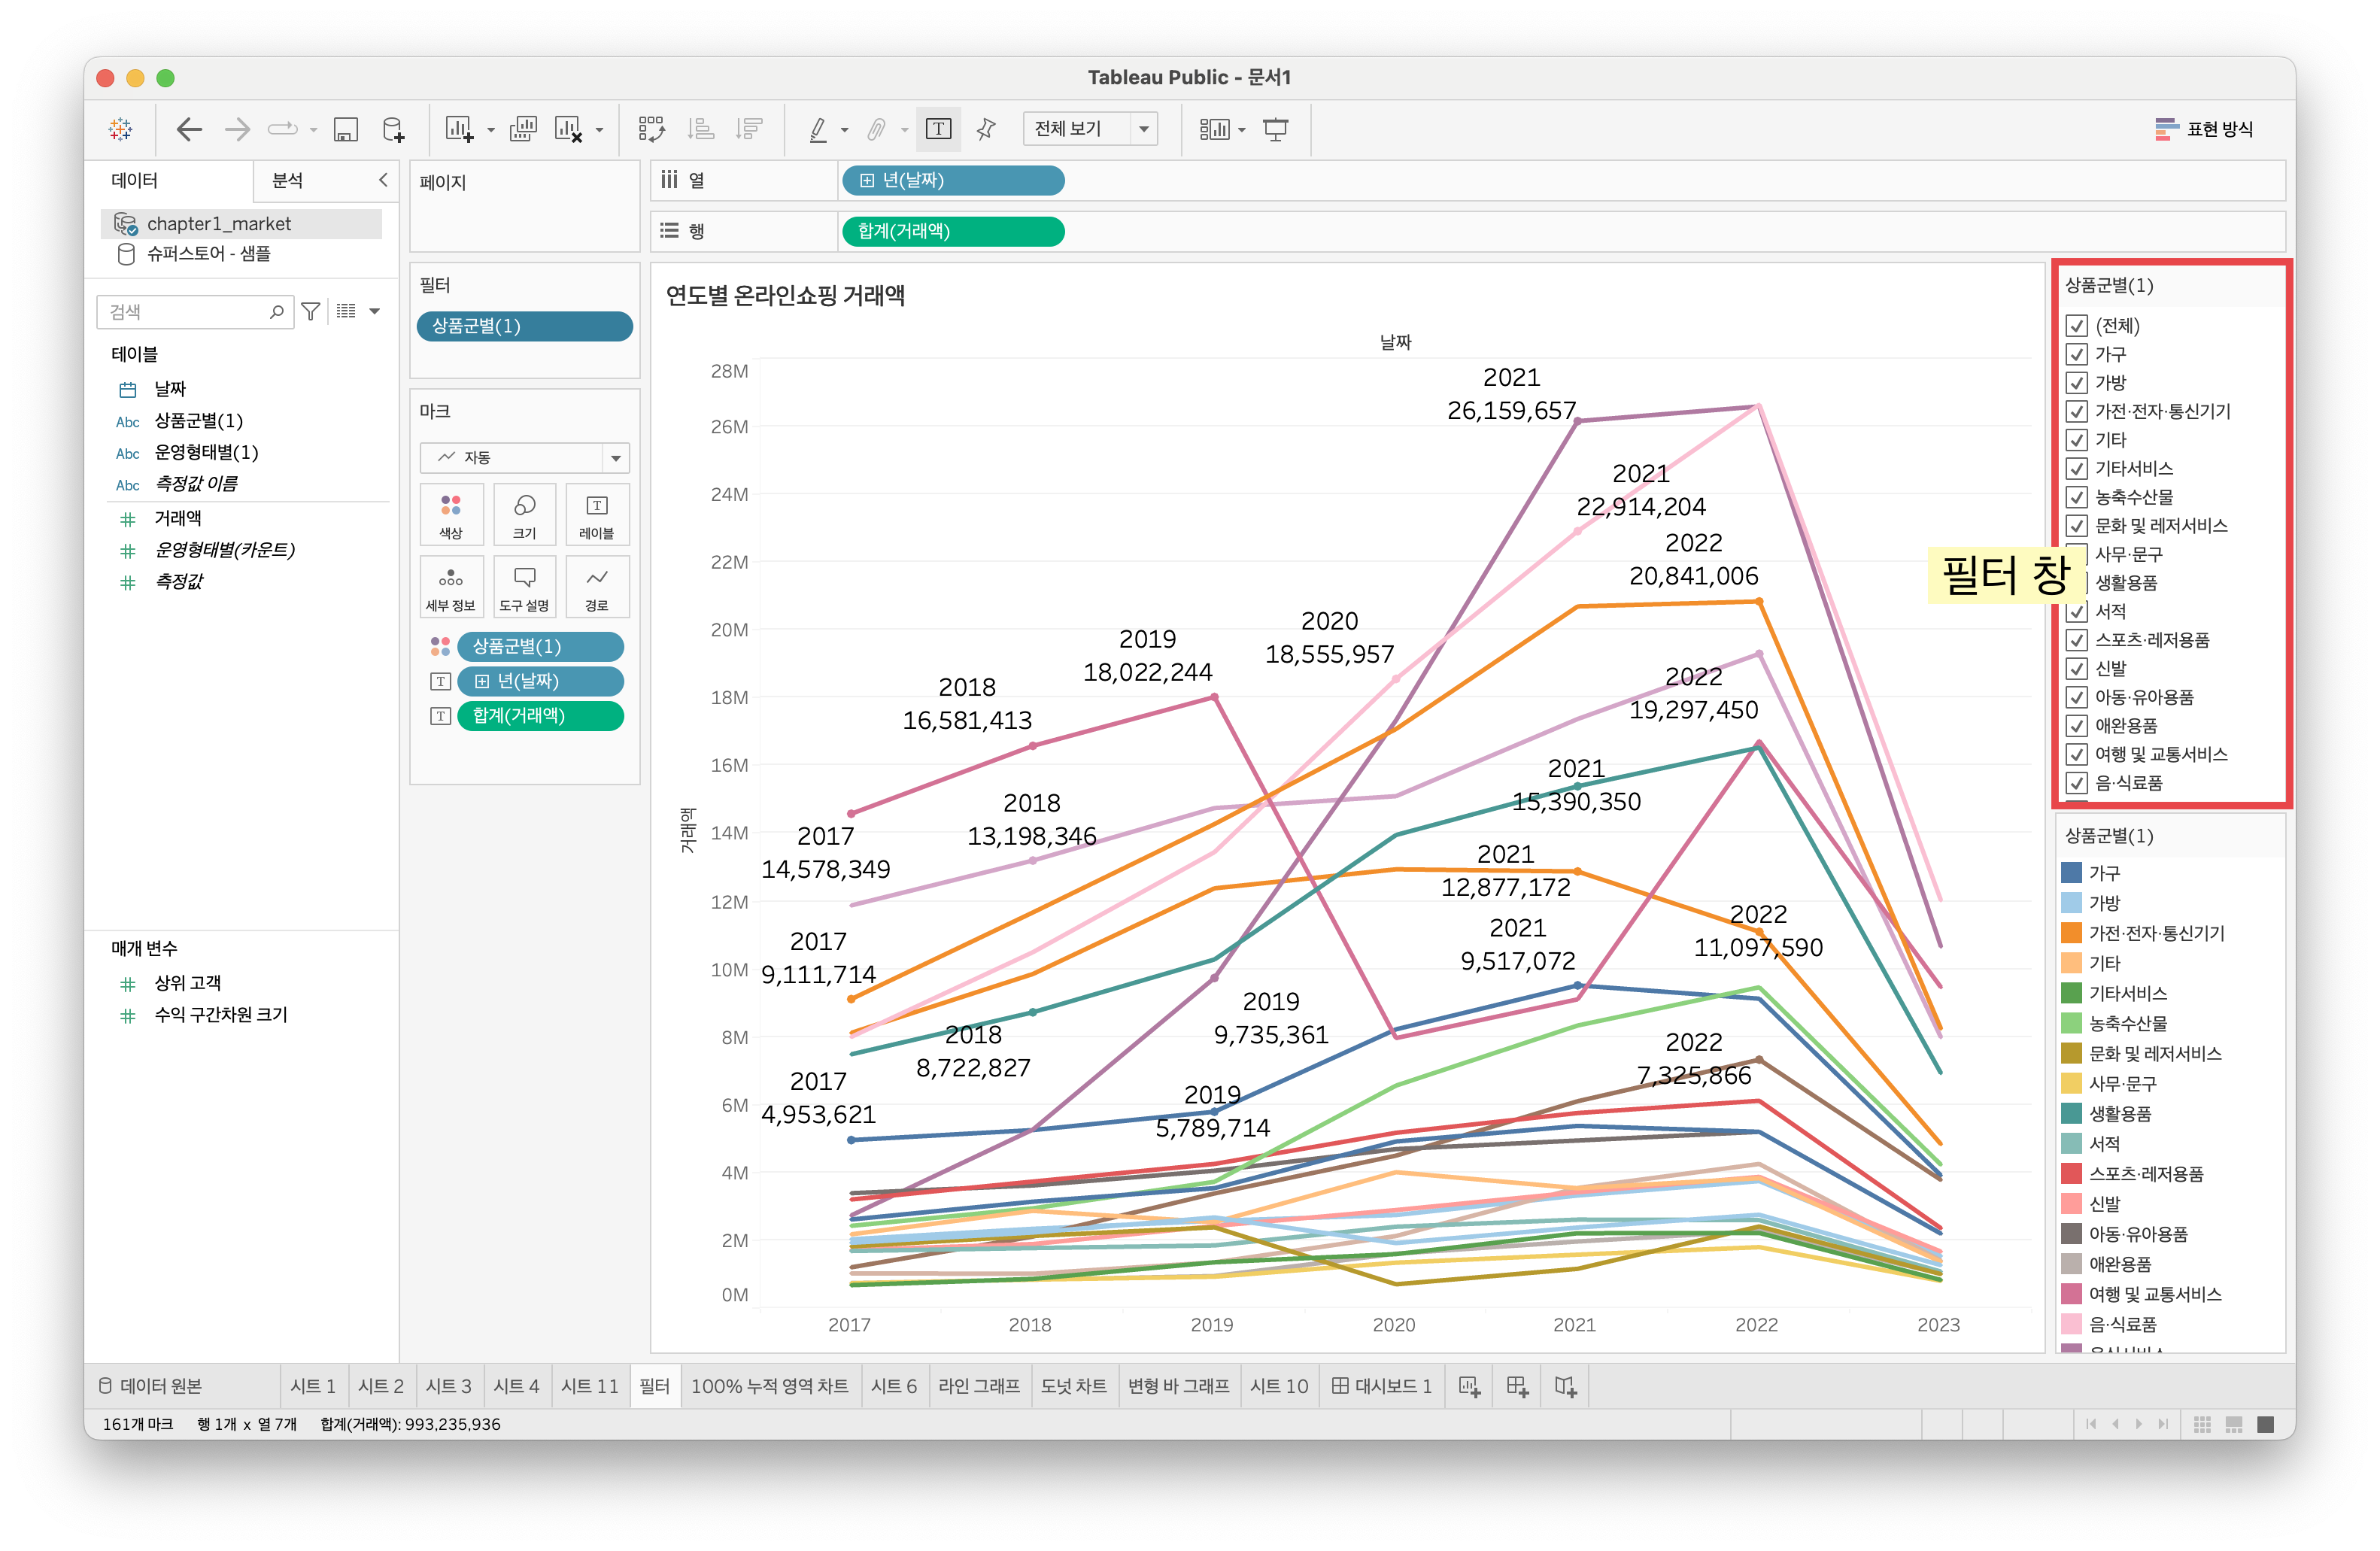2380x1551 pixels.
Task: Click the 색상 color marks card button
Action: tap(451, 514)
